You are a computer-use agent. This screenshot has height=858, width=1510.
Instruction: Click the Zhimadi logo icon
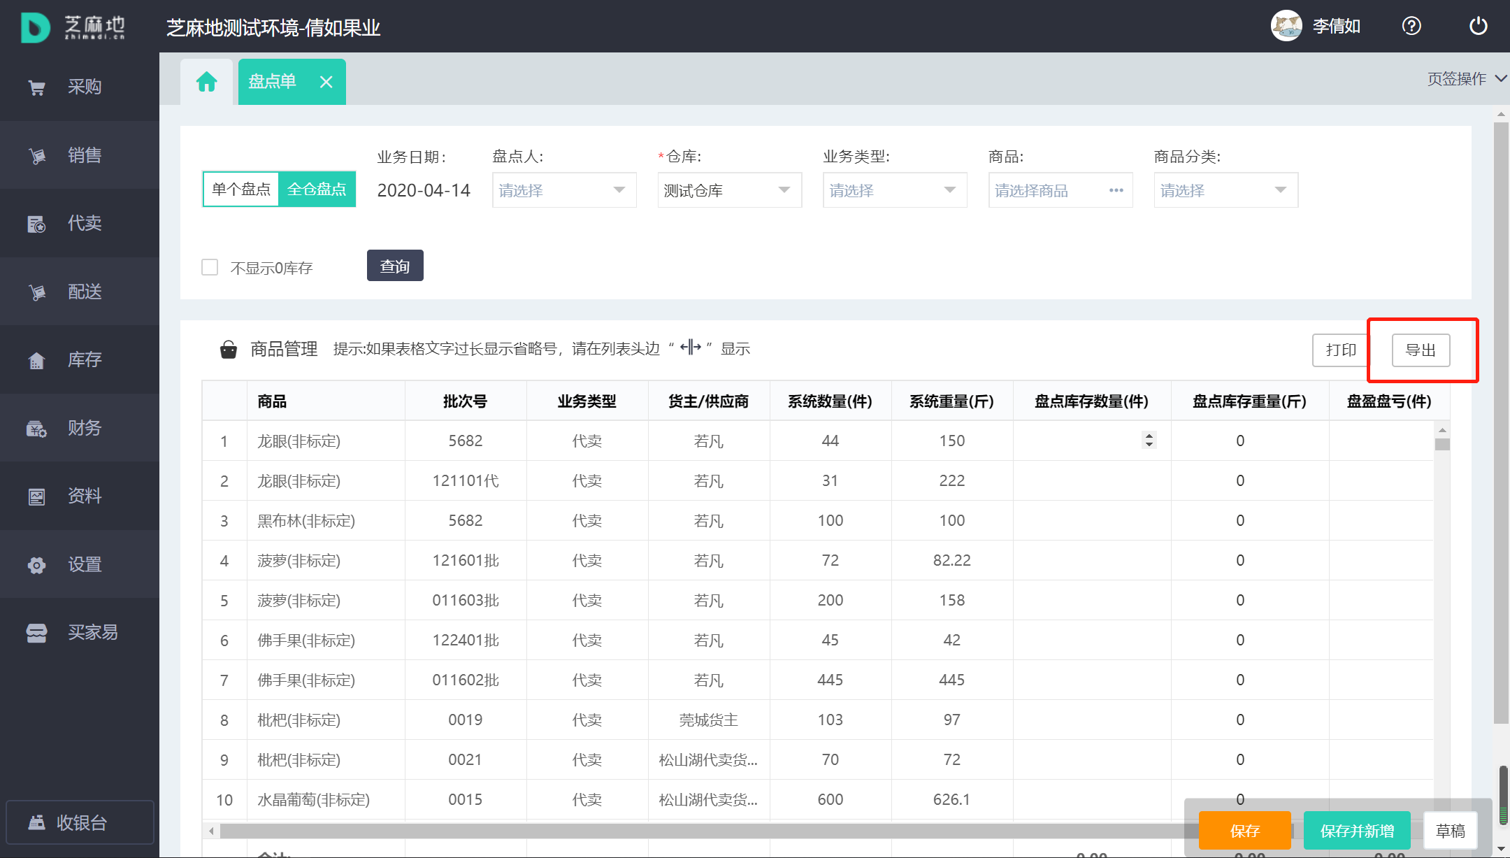click(35, 27)
